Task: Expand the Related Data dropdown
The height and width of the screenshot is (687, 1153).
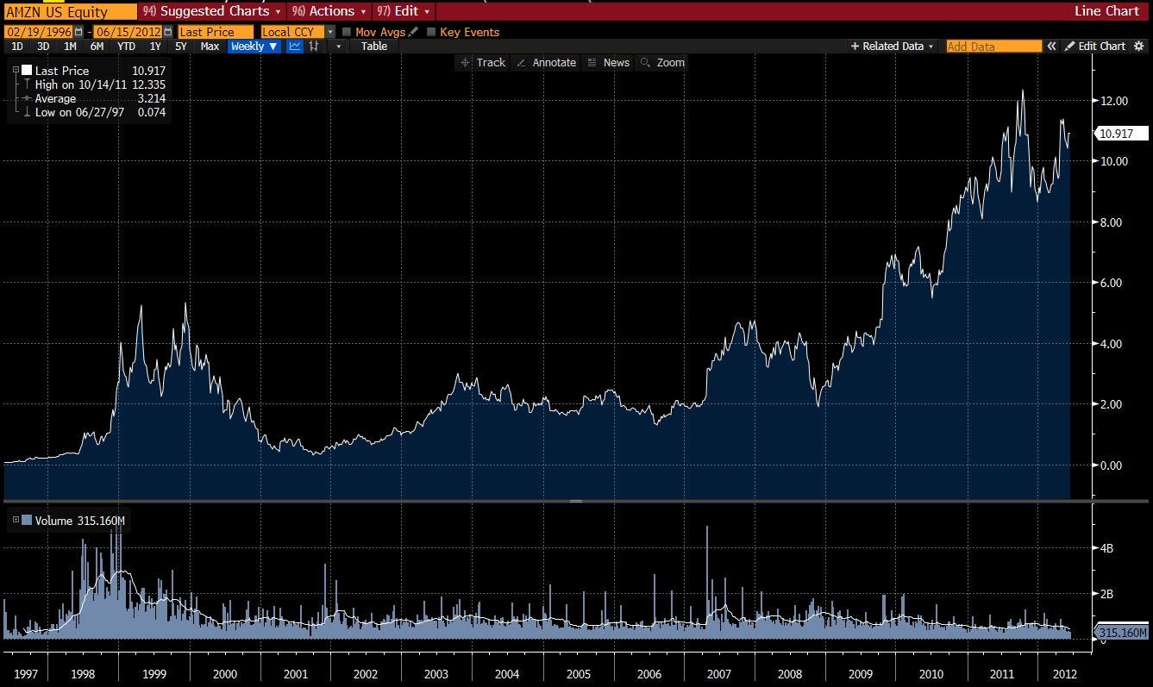Action: [893, 47]
